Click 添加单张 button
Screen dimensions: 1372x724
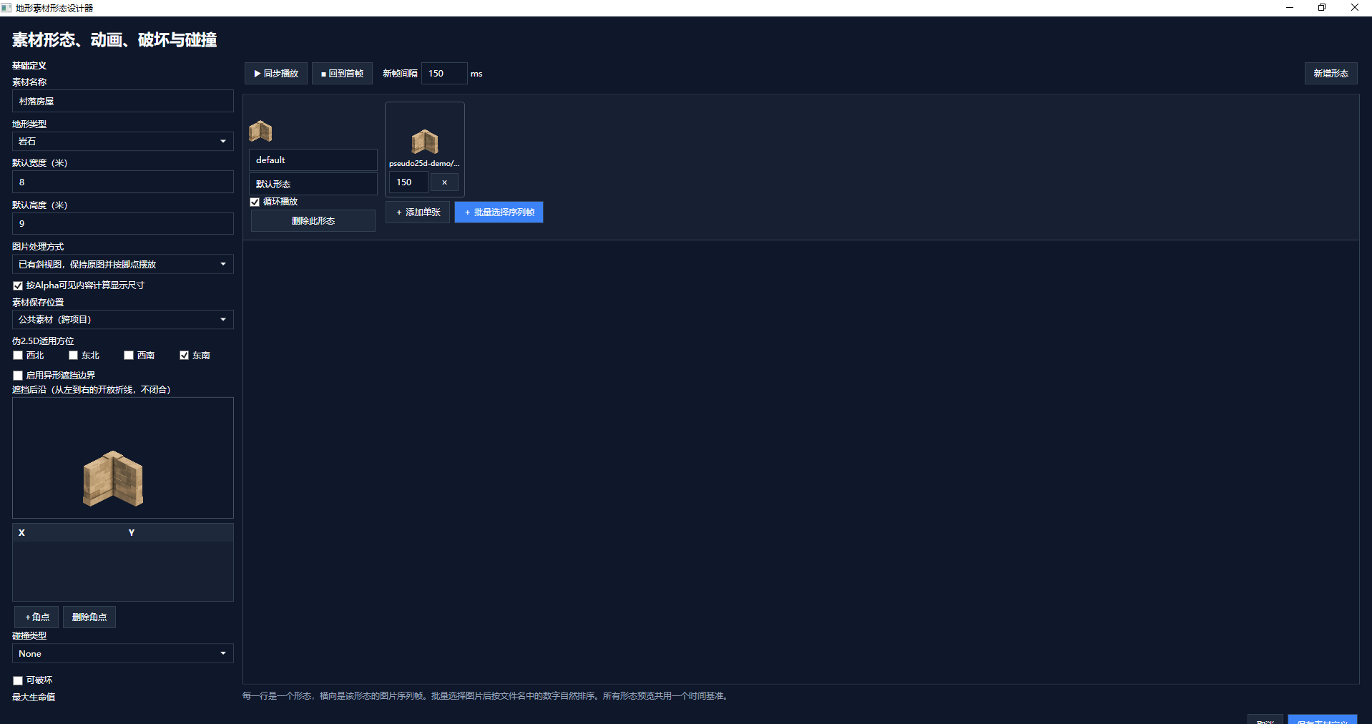pyautogui.click(x=418, y=212)
